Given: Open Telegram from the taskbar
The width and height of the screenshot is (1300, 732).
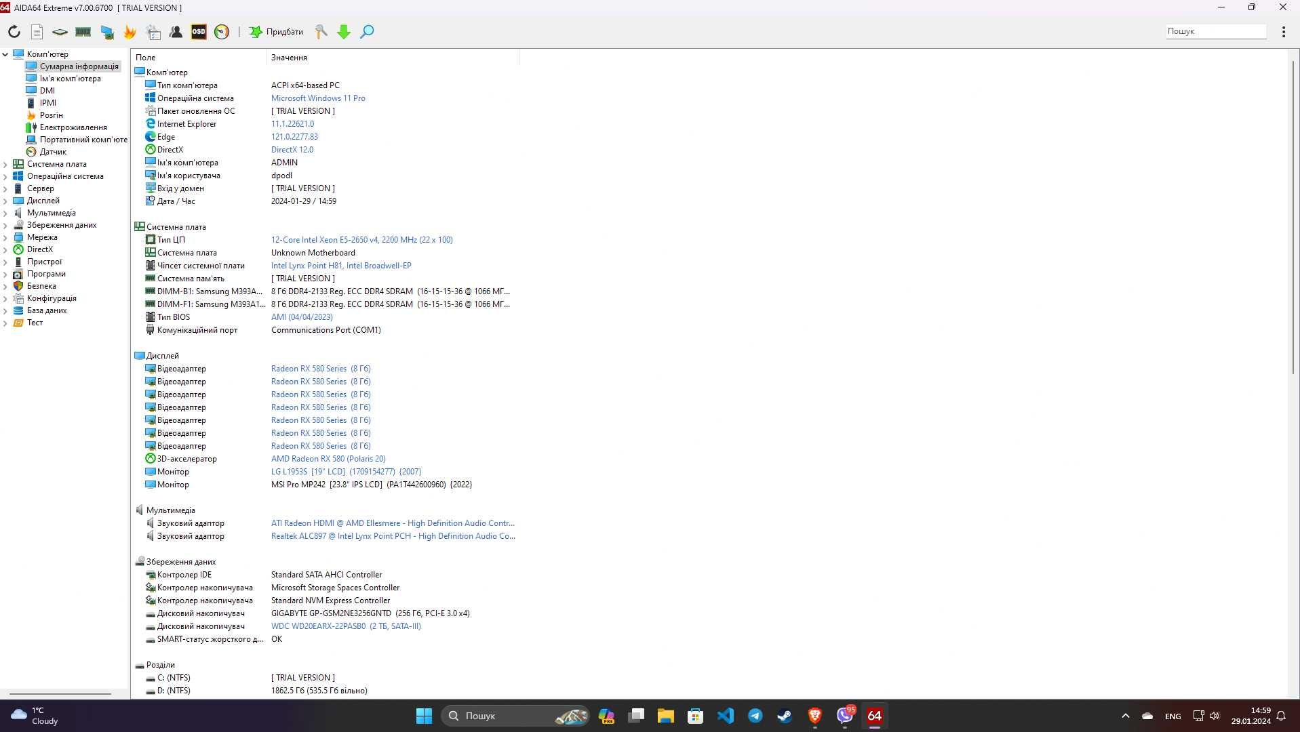Looking at the screenshot, I should (x=755, y=716).
